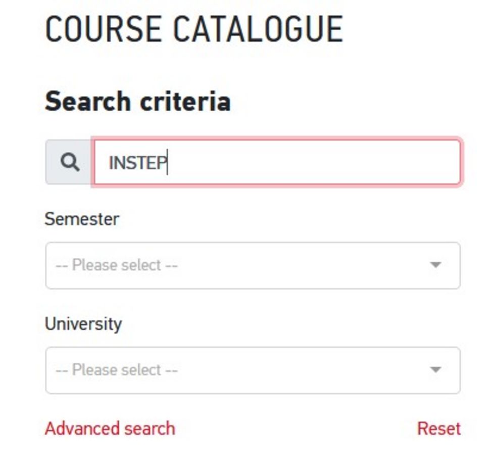Click the Reset link
The height and width of the screenshot is (455, 487).
439,429
